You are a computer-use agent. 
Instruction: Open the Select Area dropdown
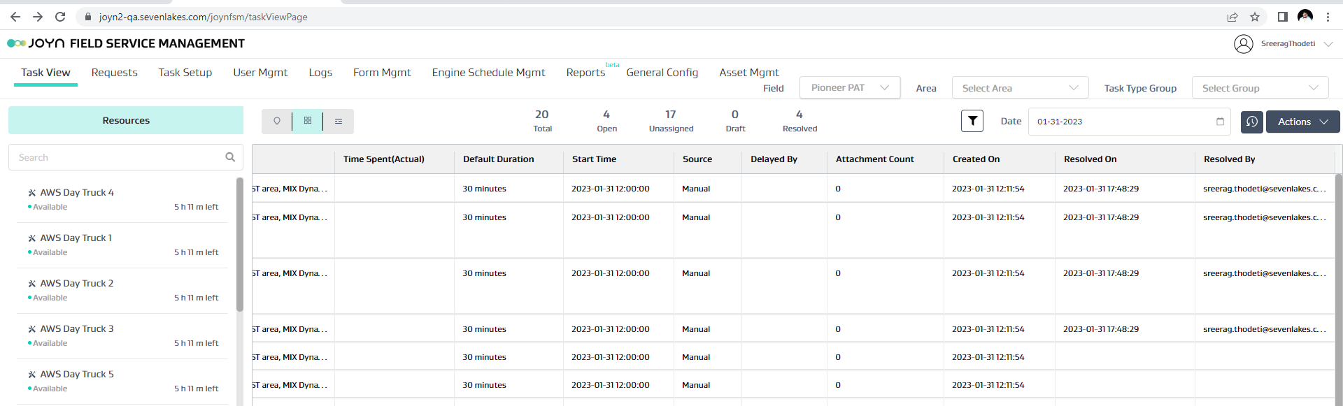pos(1020,88)
